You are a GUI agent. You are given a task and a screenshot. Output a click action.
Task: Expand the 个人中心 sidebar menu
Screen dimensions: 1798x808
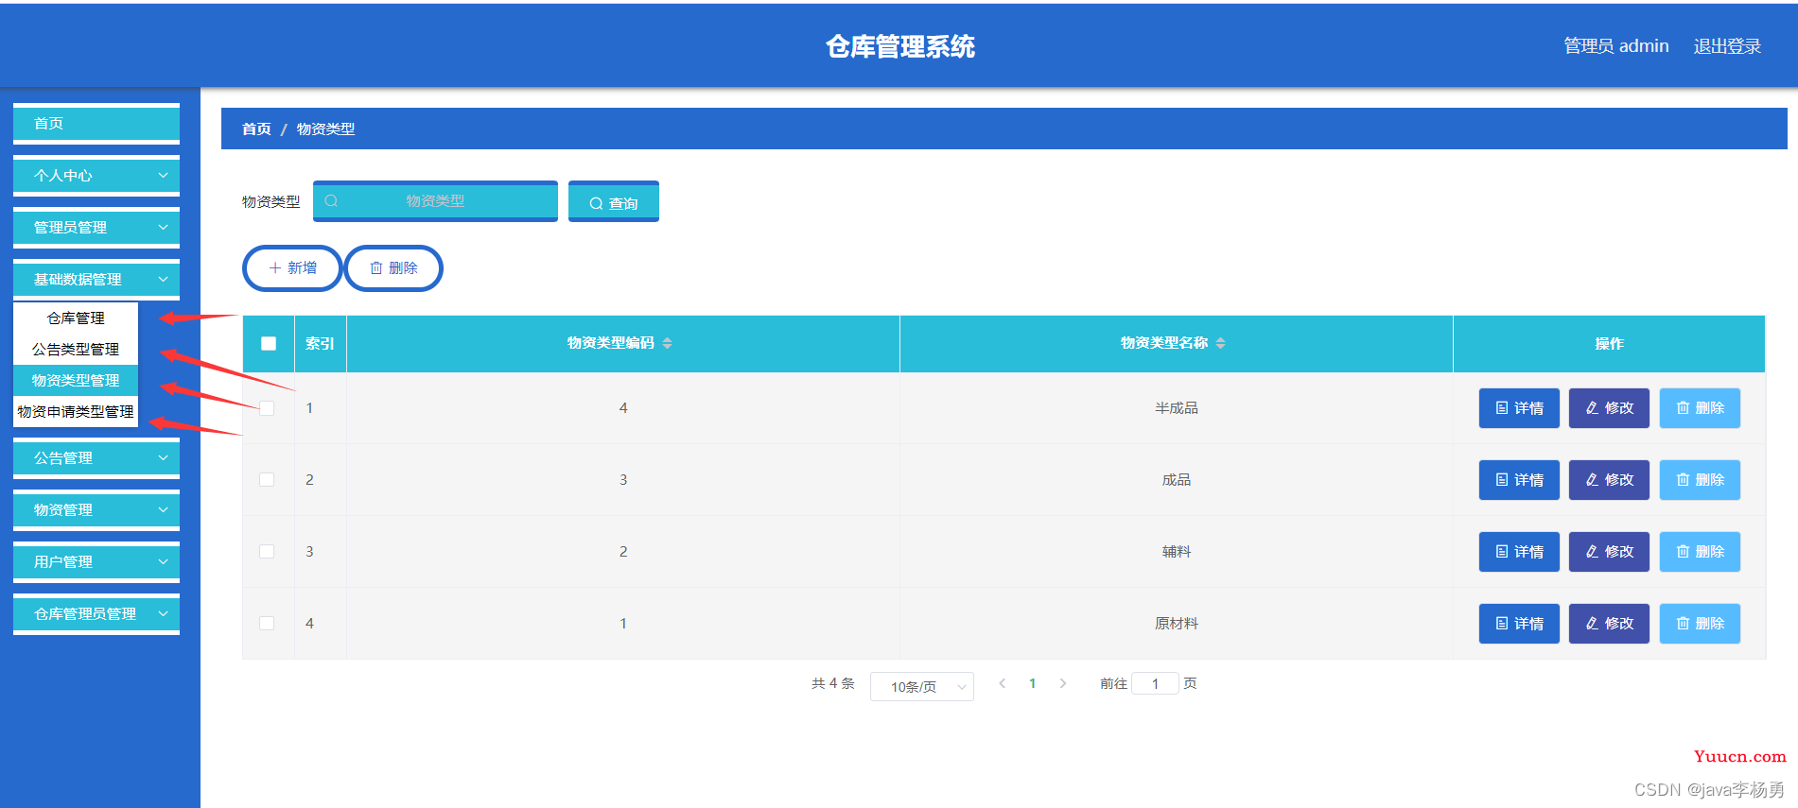pos(96,176)
